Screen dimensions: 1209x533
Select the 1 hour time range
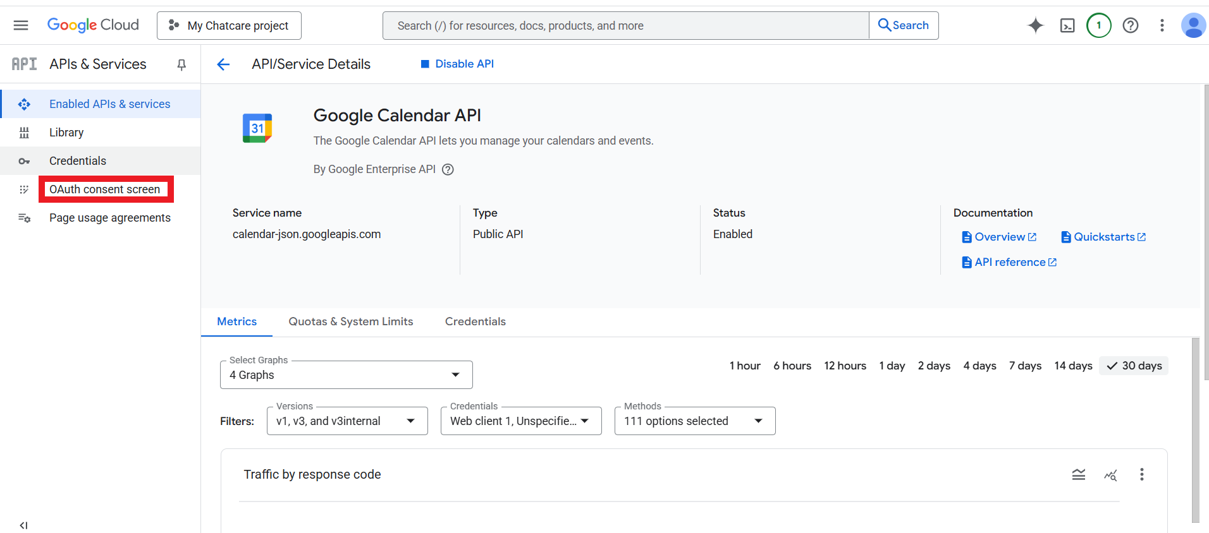[x=745, y=366]
